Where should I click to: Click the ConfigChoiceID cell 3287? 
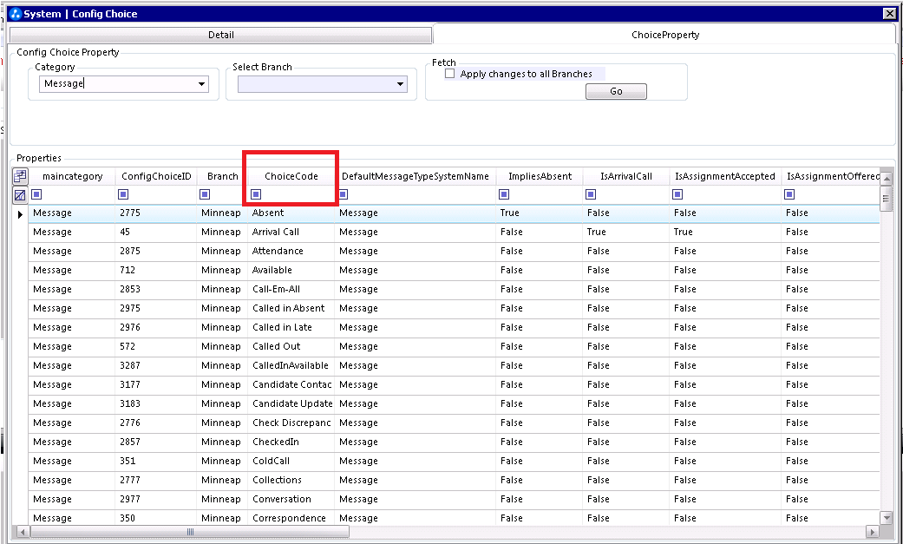[x=155, y=365]
